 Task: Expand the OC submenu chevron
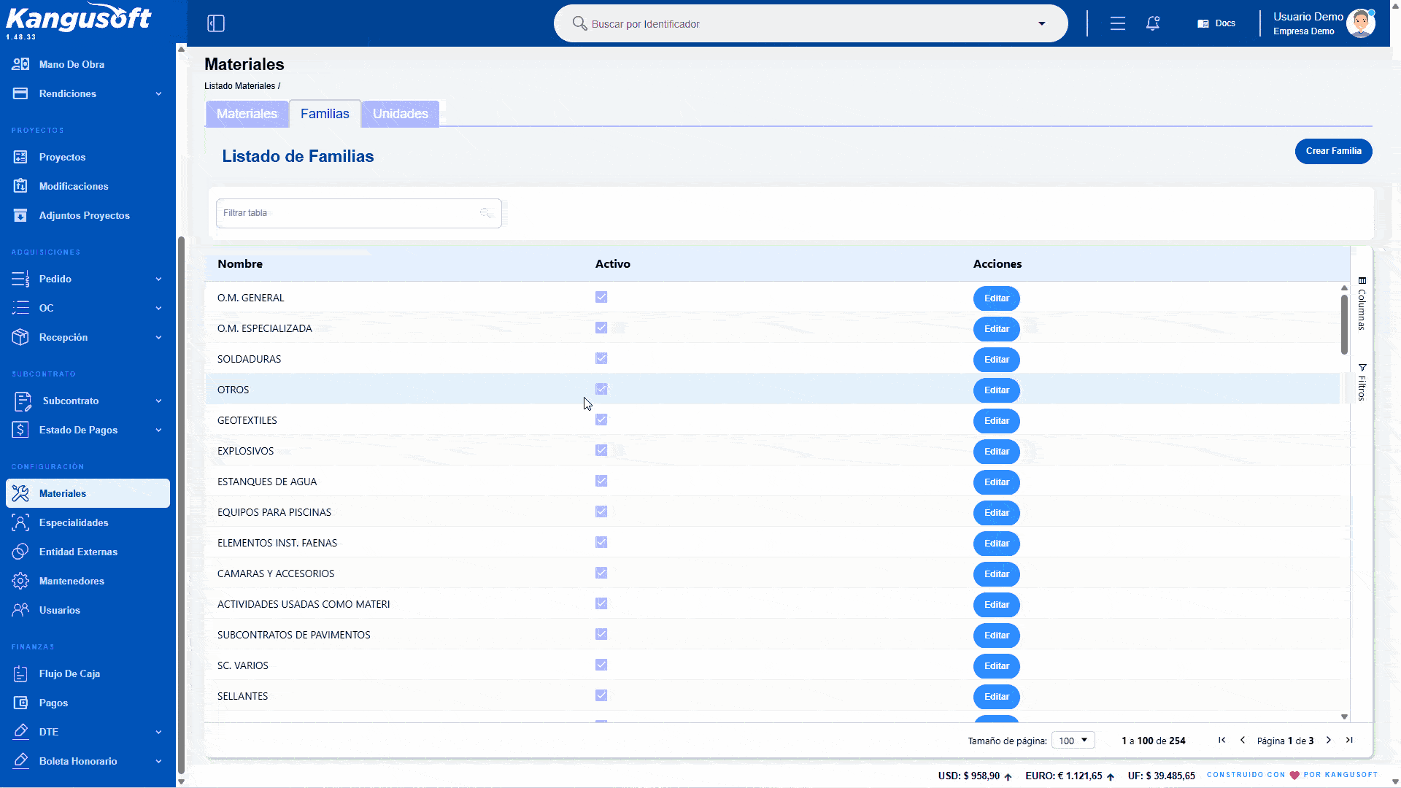[x=158, y=308]
